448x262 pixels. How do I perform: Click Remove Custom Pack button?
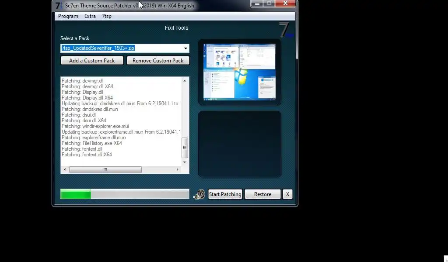click(158, 60)
